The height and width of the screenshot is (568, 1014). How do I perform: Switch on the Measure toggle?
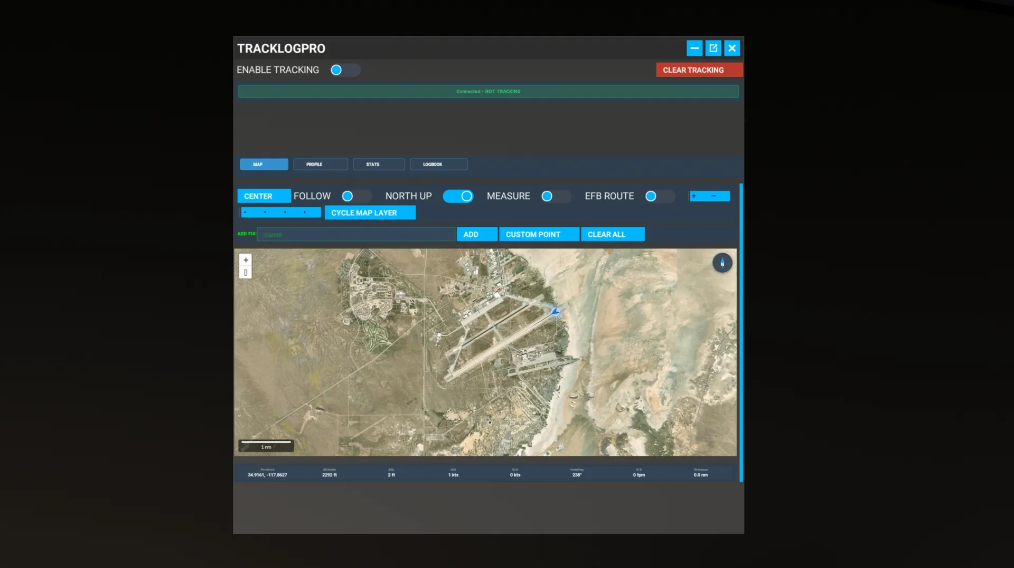555,196
